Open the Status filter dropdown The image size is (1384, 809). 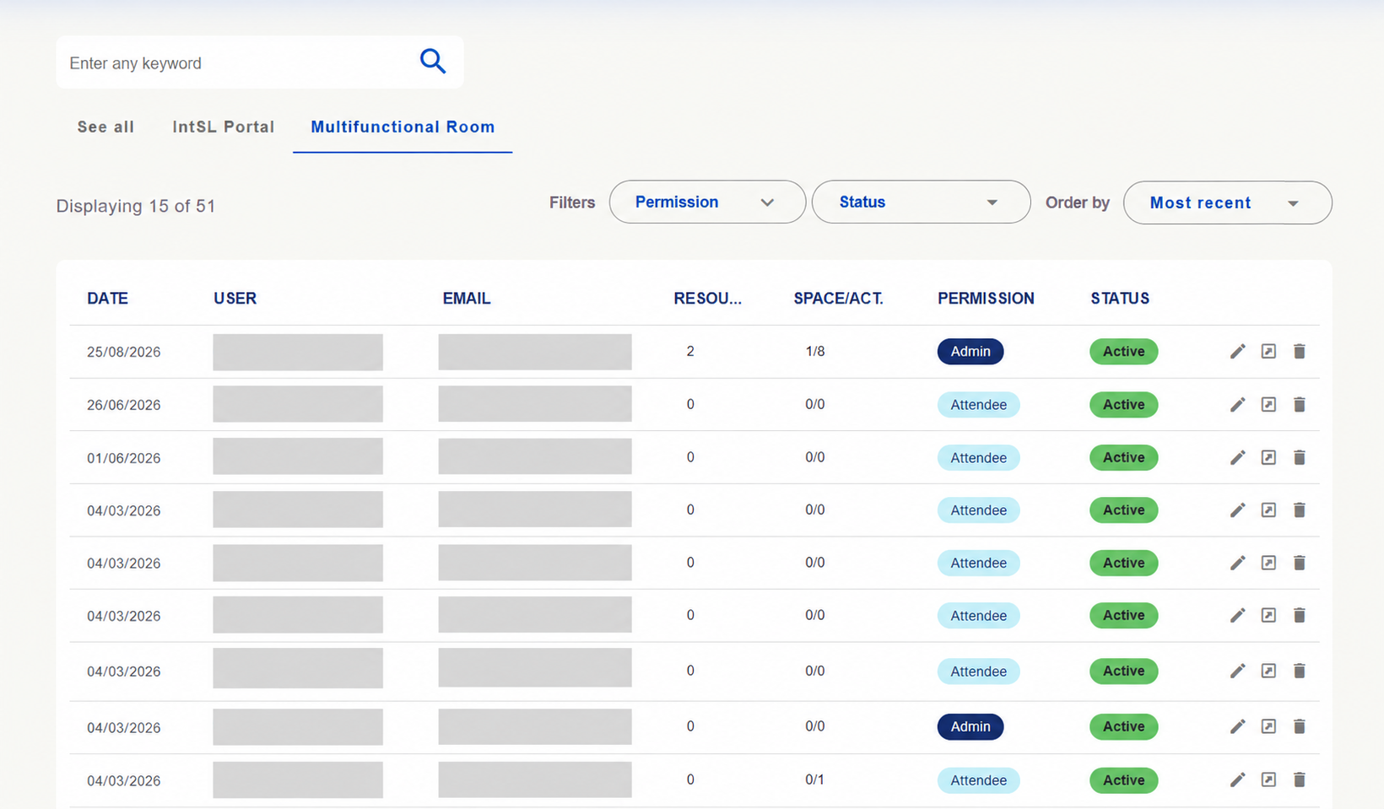point(921,202)
